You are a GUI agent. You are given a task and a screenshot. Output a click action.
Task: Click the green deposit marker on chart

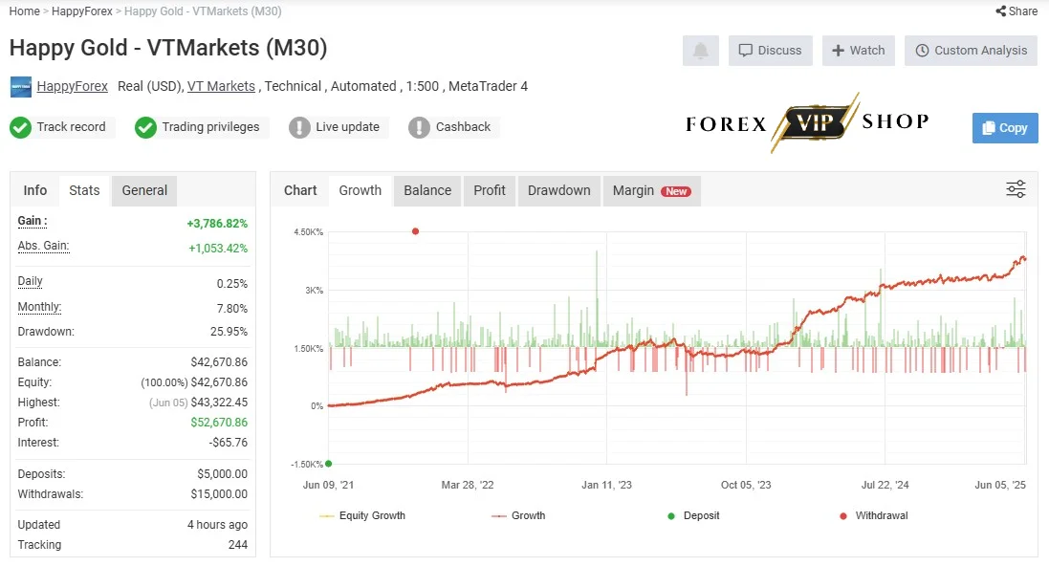click(x=329, y=464)
